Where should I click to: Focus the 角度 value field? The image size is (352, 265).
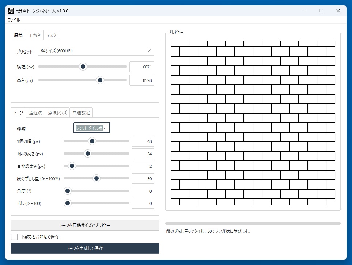[143, 191]
